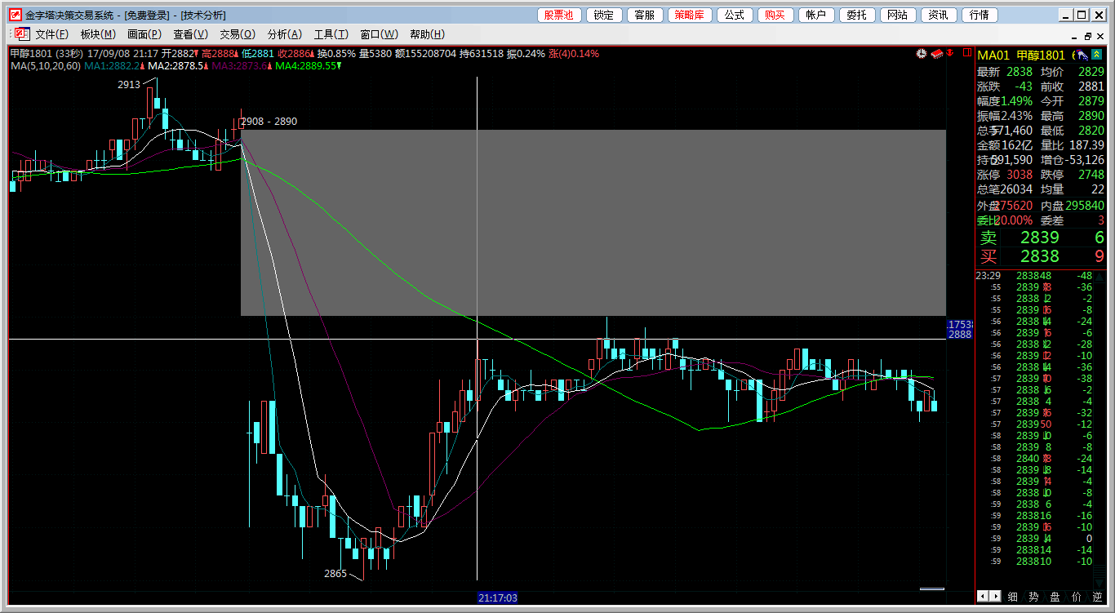Click the application logo in the title bar
Screen dimensions: 1115x613
(16, 15)
